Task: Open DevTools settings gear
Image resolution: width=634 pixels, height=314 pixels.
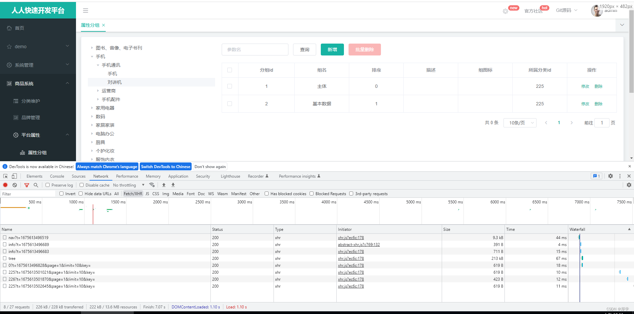Action: (611, 176)
